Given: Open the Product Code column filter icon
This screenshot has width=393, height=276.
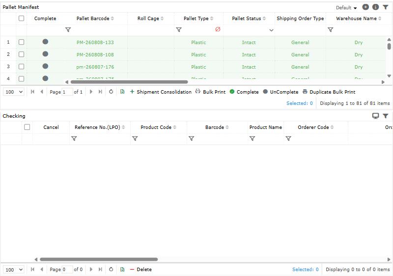Looking at the screenshot, I should click(135, 138).
